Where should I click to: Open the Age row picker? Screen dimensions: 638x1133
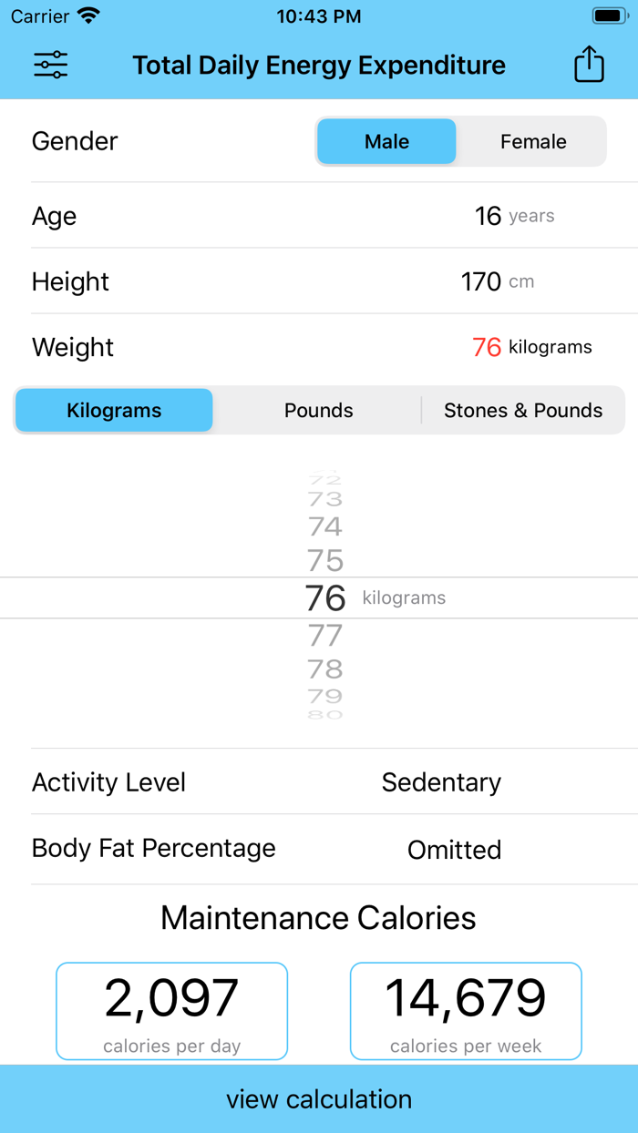(x=319, y=216)
